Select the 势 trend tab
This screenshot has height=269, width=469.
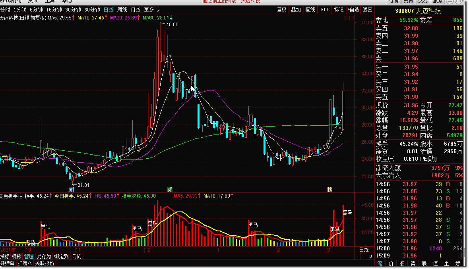click(x=413, y=263)
